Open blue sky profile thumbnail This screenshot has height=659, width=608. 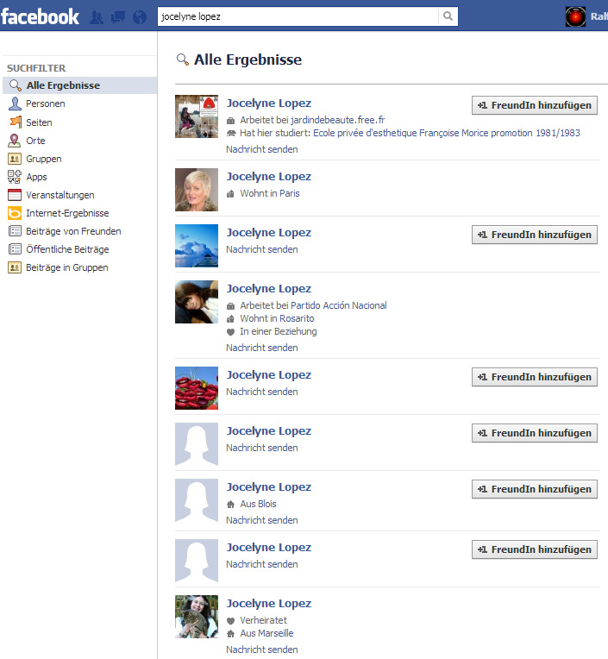[197, 246]
